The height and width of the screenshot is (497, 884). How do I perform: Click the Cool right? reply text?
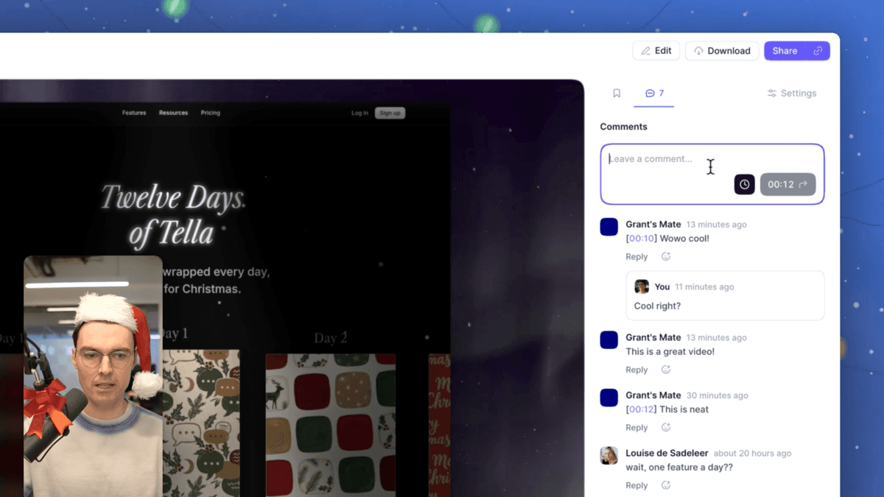[658, 306]
